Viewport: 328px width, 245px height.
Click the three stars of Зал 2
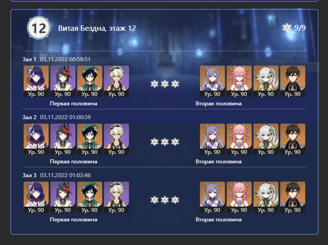[165, 142]
